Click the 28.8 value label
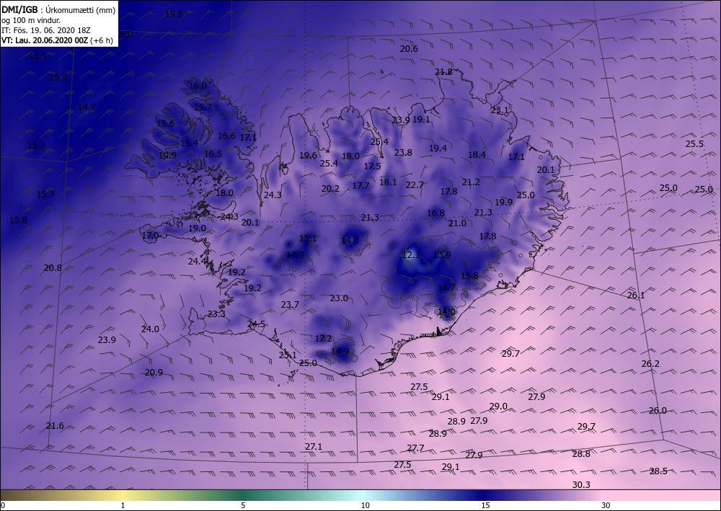This screenshot has width=721, height=511. [x=581, y=454]
